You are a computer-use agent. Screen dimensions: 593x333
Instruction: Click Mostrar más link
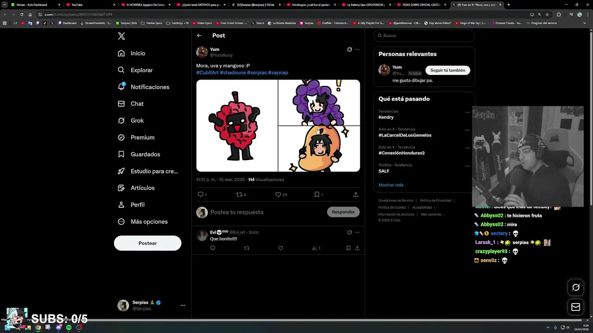[391, 185]
